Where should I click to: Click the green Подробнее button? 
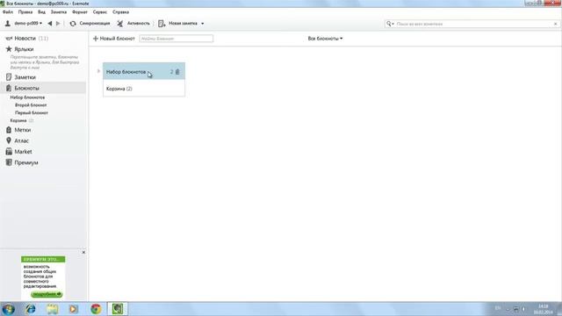point(47,295)
